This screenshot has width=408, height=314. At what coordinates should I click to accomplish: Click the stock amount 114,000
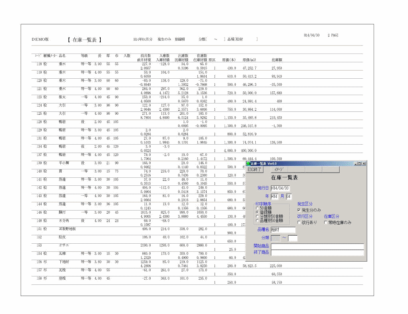[276, 109]
